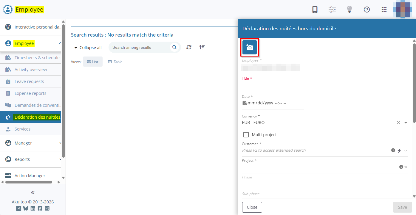
Task: Click the mobile phone icon in header
Action: pos(315,10)
